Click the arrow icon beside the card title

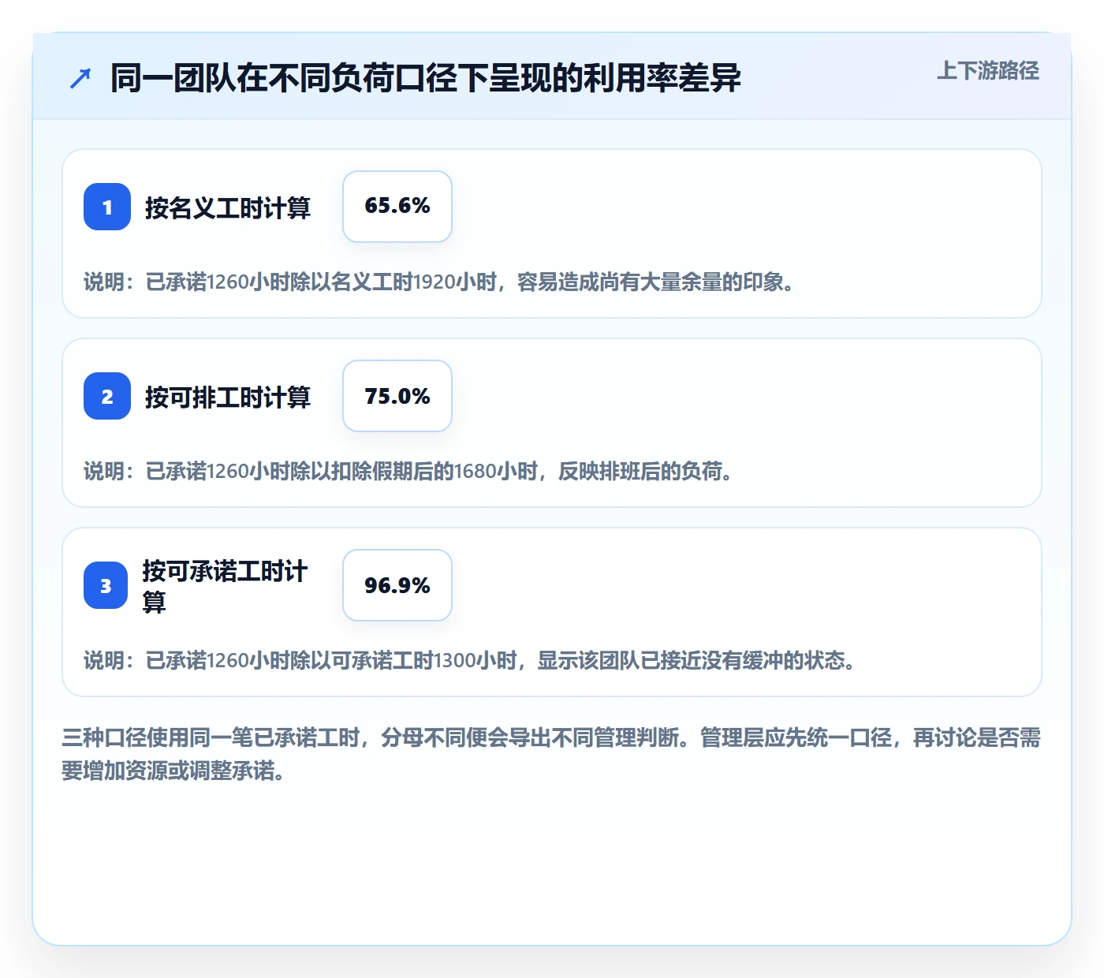pyautogui.click(x=80, y=78)
